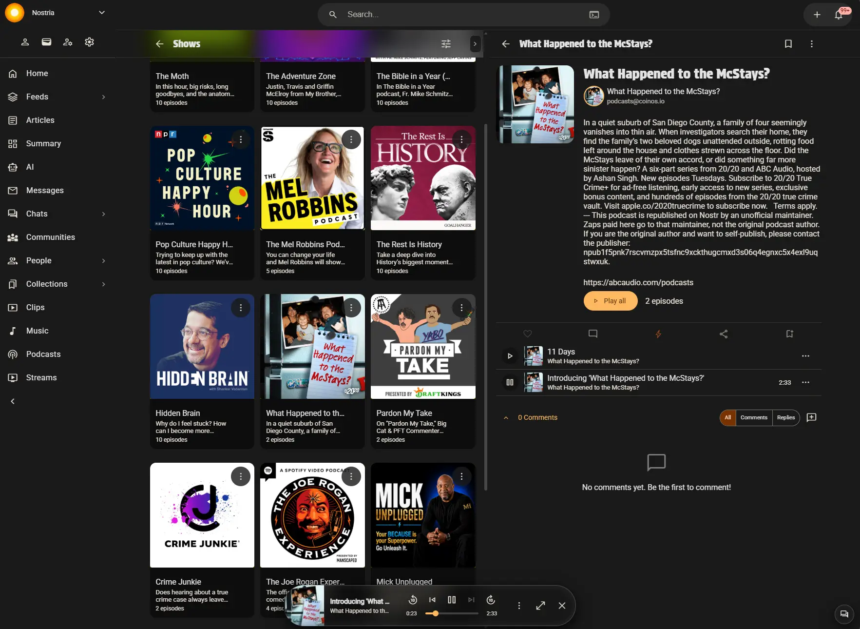Show All comments filter
860x629 pixels.
point(728,417)
